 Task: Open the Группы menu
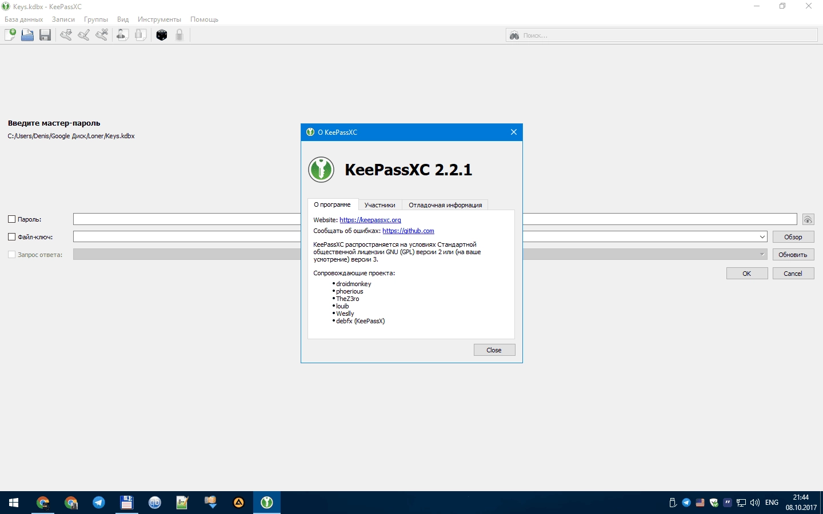pyautogui.click(x=96, y=19)
